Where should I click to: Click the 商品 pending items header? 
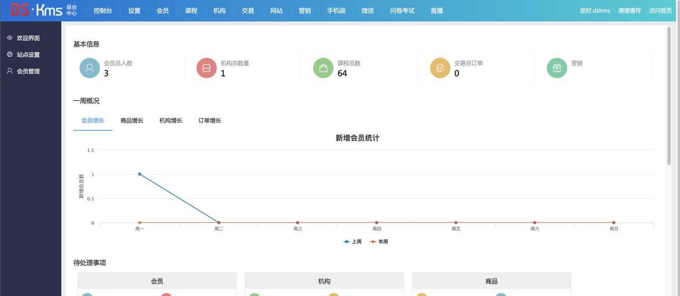click(491, 281)
